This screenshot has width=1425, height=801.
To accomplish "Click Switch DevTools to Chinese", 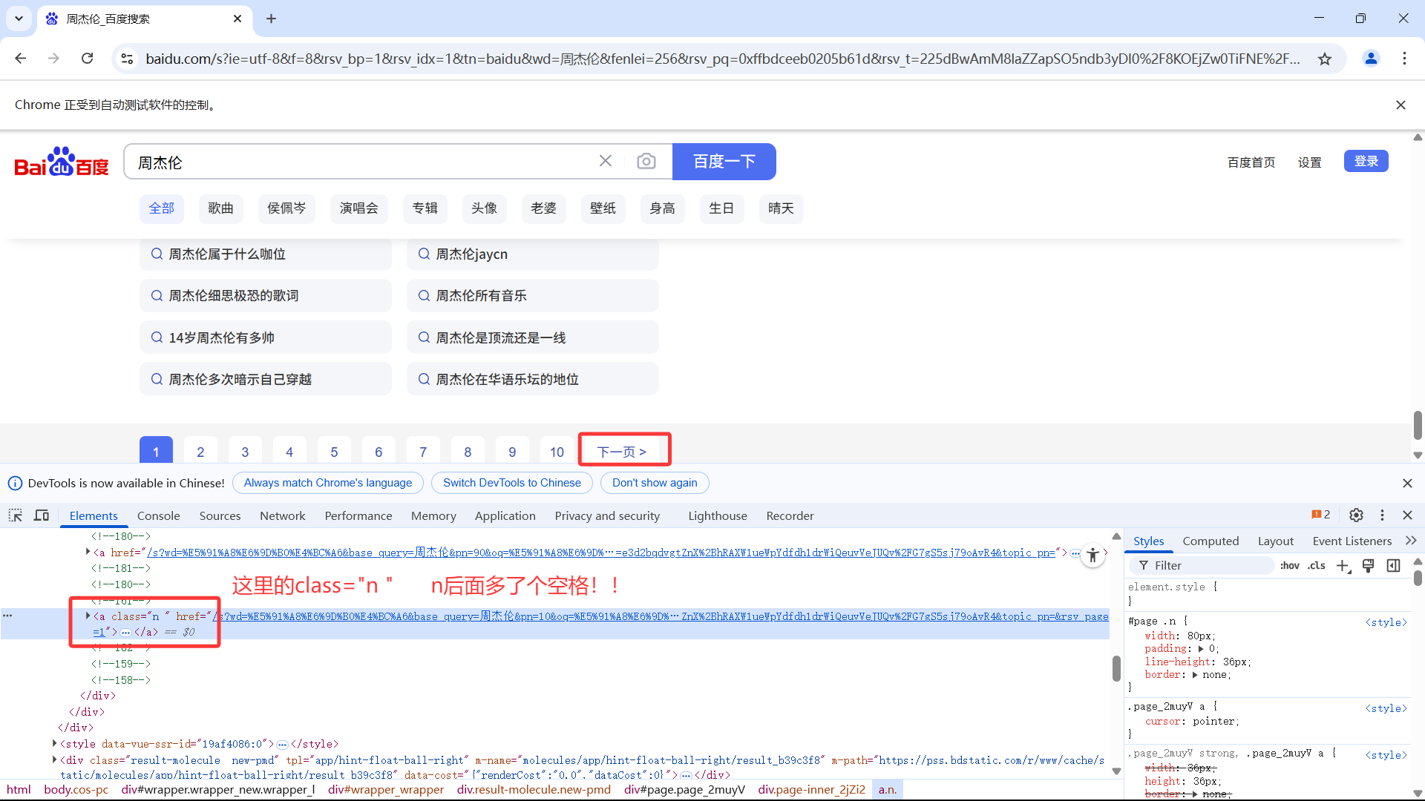I will click(511, 483).
